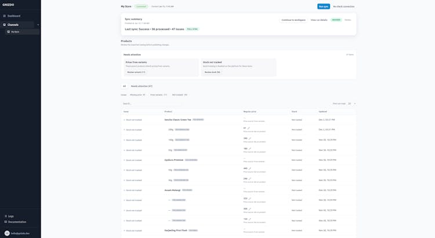Click the user avatar at bottom left
This screenshot has width=435, height=238.
[7, 233]
